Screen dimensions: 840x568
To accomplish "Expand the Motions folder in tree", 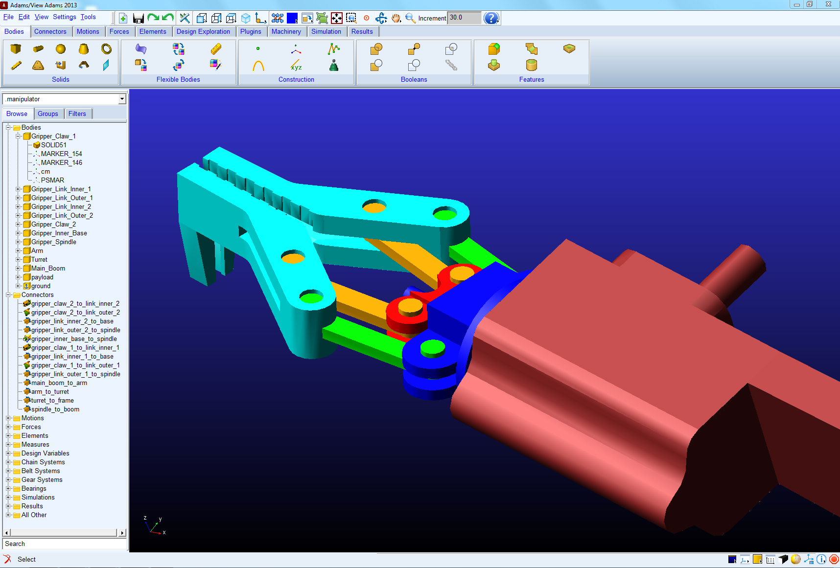I will coord(8,418).
